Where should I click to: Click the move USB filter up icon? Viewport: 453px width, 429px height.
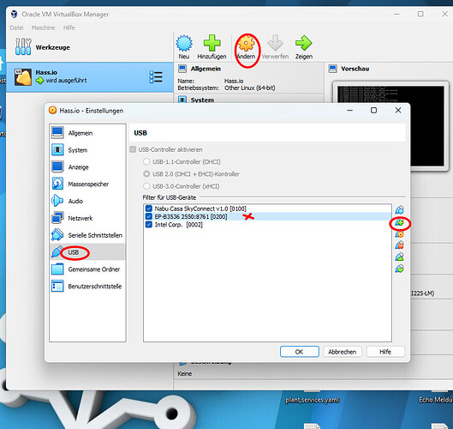(400, 257)
